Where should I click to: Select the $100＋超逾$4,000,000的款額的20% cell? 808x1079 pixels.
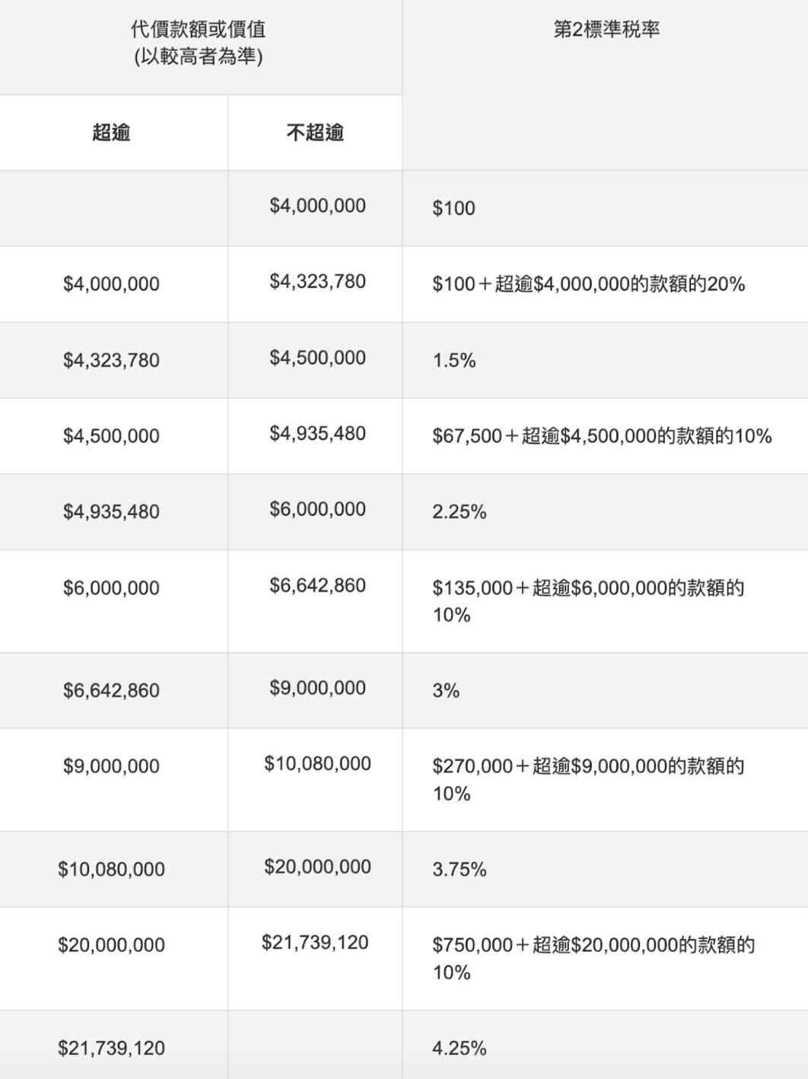pyautogui.click(x=588, y=285)
